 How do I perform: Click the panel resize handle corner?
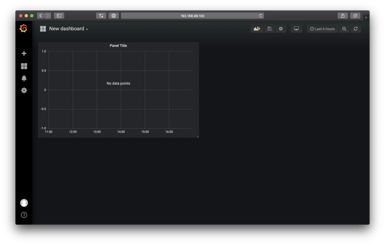[x=197, y=136]
